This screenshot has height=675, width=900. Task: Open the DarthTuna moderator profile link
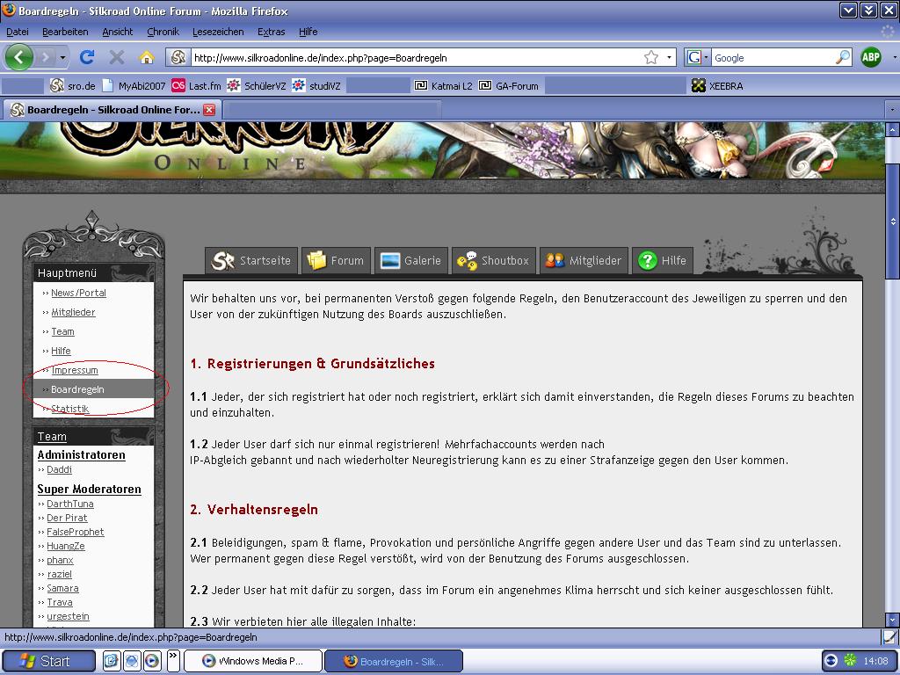[x=69, y=504]
